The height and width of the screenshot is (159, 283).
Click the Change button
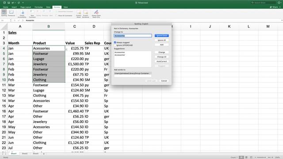pyautogui.click(x=162, y=52)
